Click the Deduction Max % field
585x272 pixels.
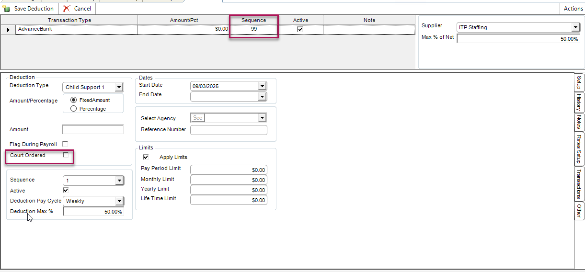click(x=93, y=212)
